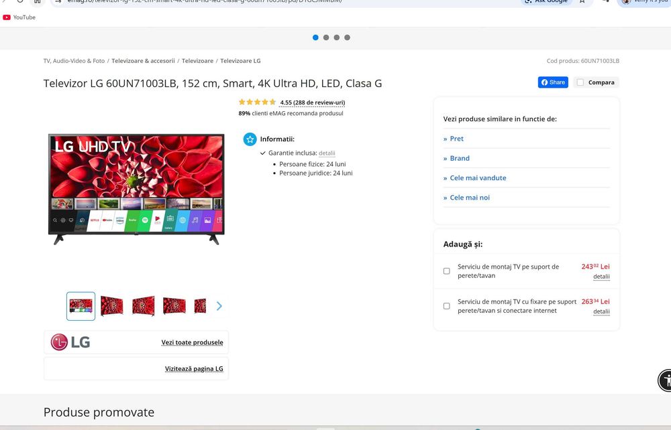Go to Televizoare breadcrumb

pos(197,61)
